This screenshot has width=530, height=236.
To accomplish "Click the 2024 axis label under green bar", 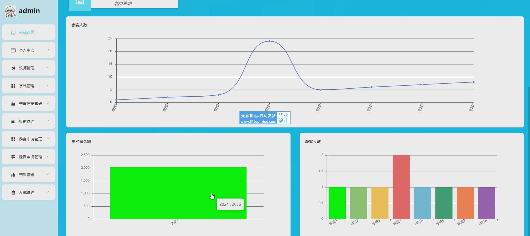I will click(175, 222).
